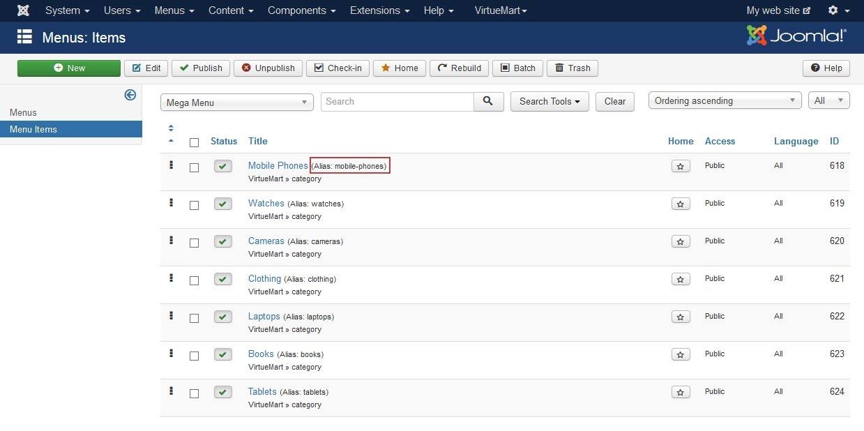This screenshot has height=431, width=864.
Task: Select the Books row checkbox
Action: [x=194, y=356]
